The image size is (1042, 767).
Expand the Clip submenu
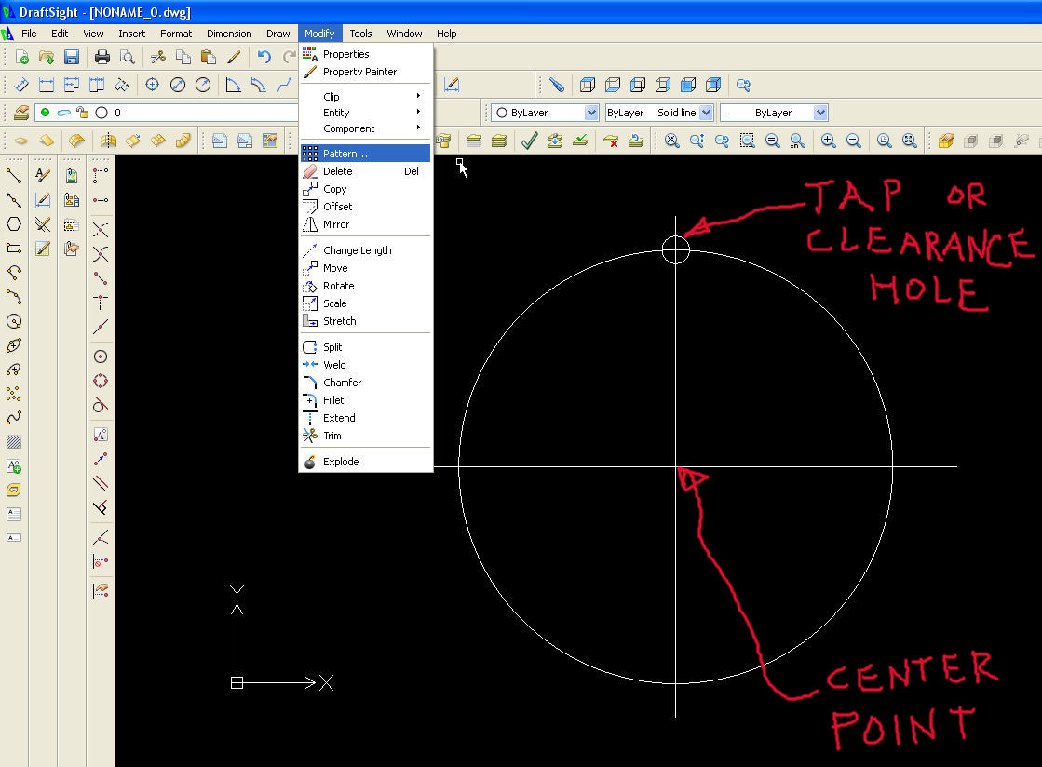(366, 96)
